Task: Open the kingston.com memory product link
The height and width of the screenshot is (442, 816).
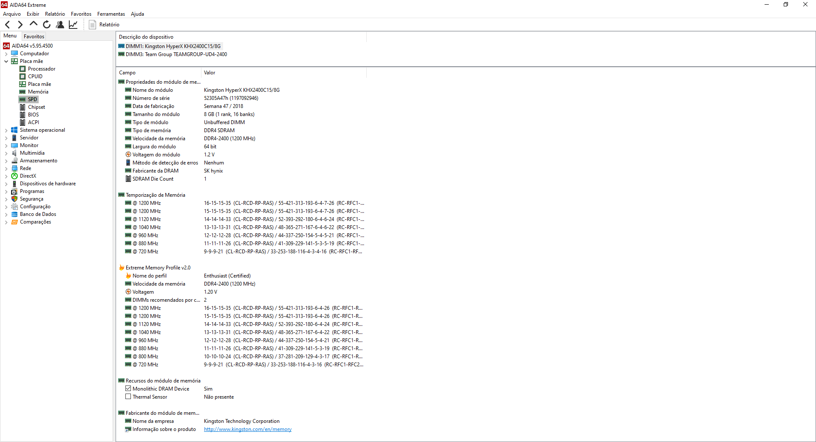Action: [248, 429]
